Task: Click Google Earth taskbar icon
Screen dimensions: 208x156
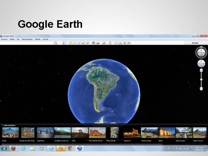Action: 80,148
